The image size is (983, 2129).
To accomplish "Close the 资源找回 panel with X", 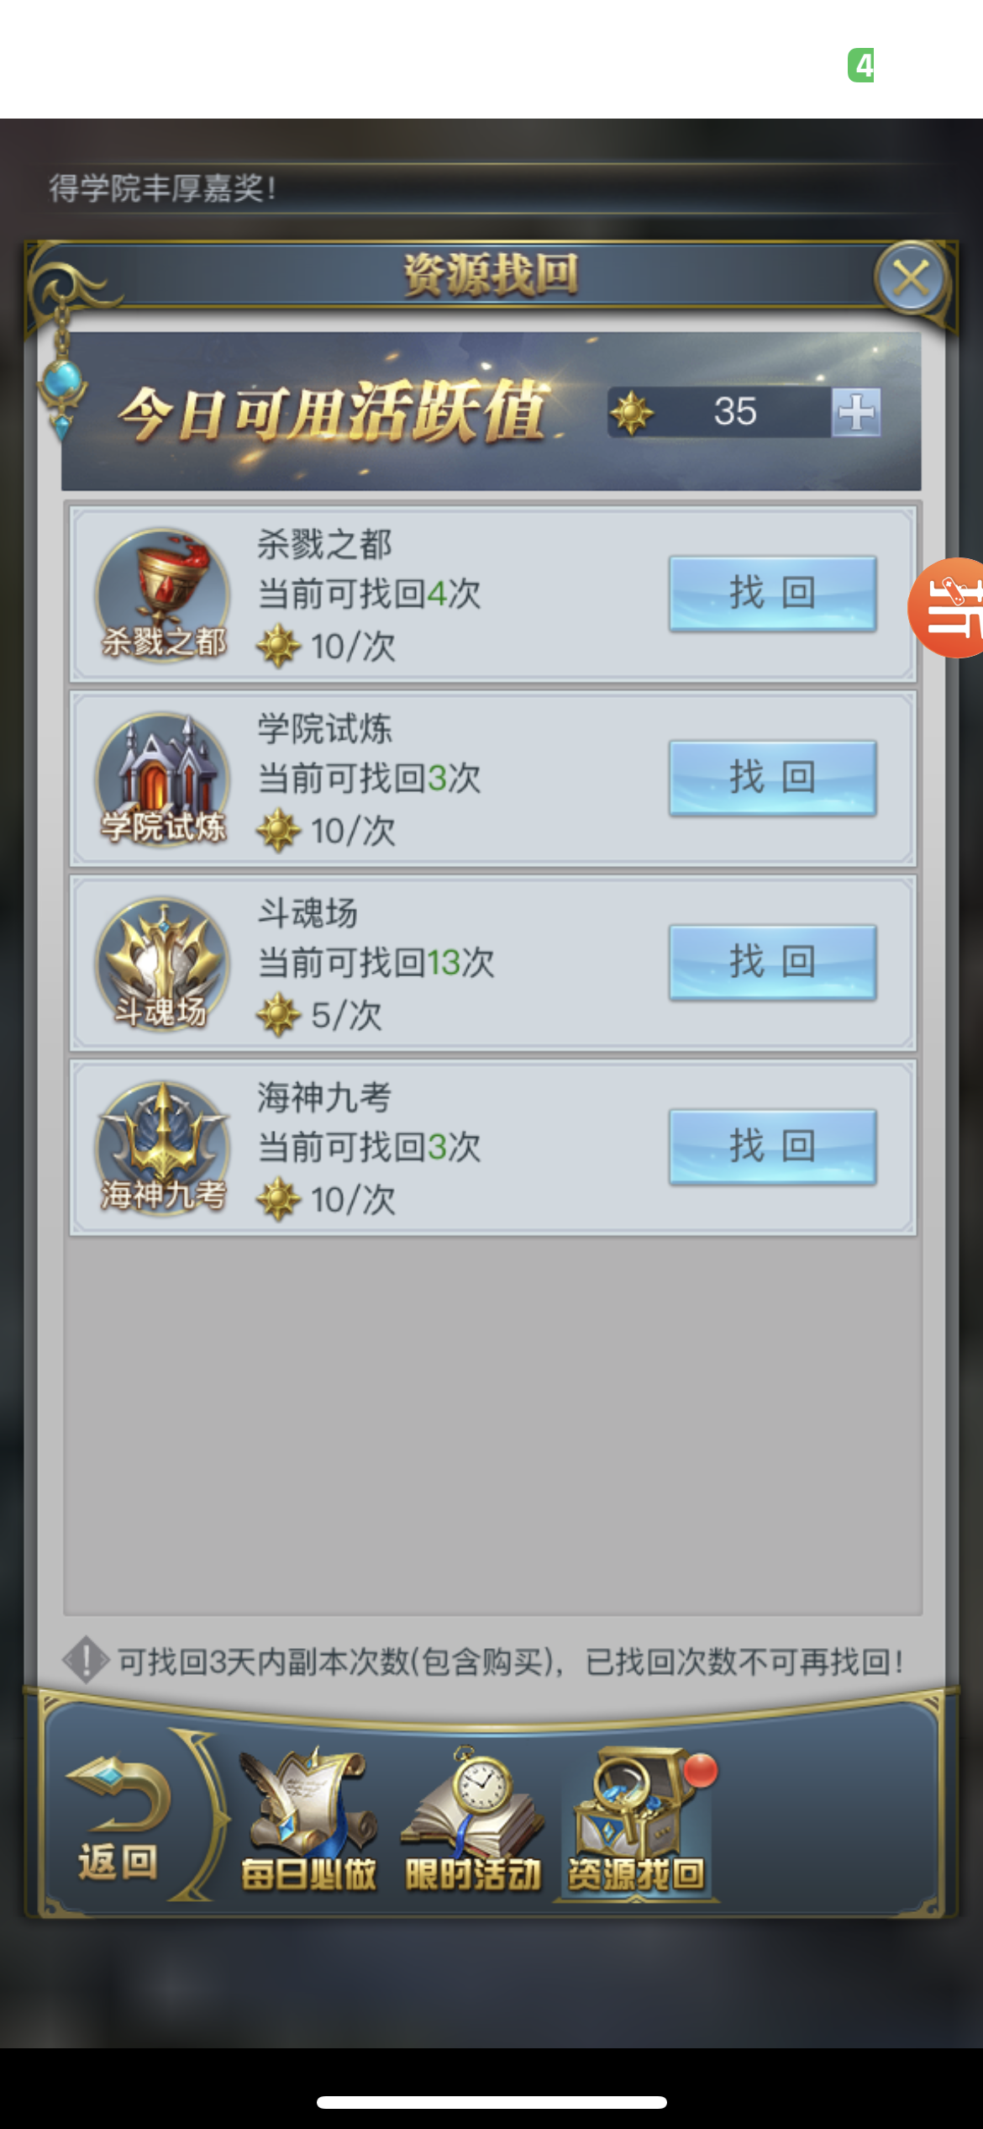I will click(x=912, y=277).
